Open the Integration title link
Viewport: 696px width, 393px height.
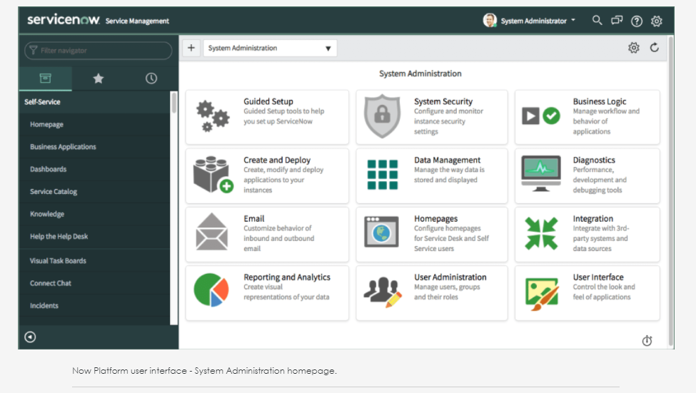pyautogui.click(x=593, y=219)
